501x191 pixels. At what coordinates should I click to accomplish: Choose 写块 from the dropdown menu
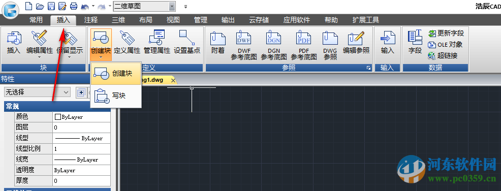click(x=116, y=95)
